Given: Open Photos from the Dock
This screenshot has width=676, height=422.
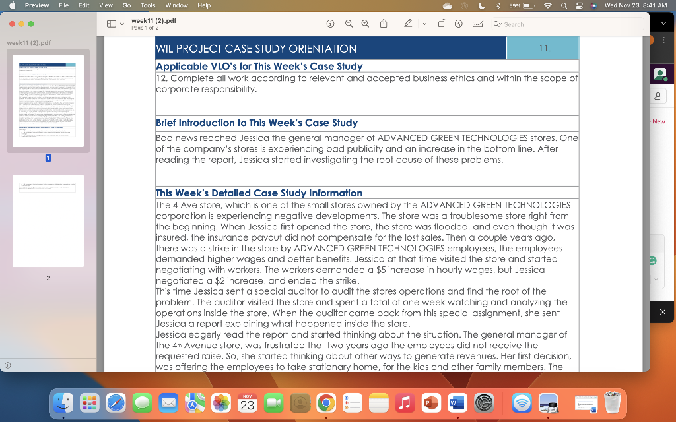Looking at the screenshot, I should (221, 404).
